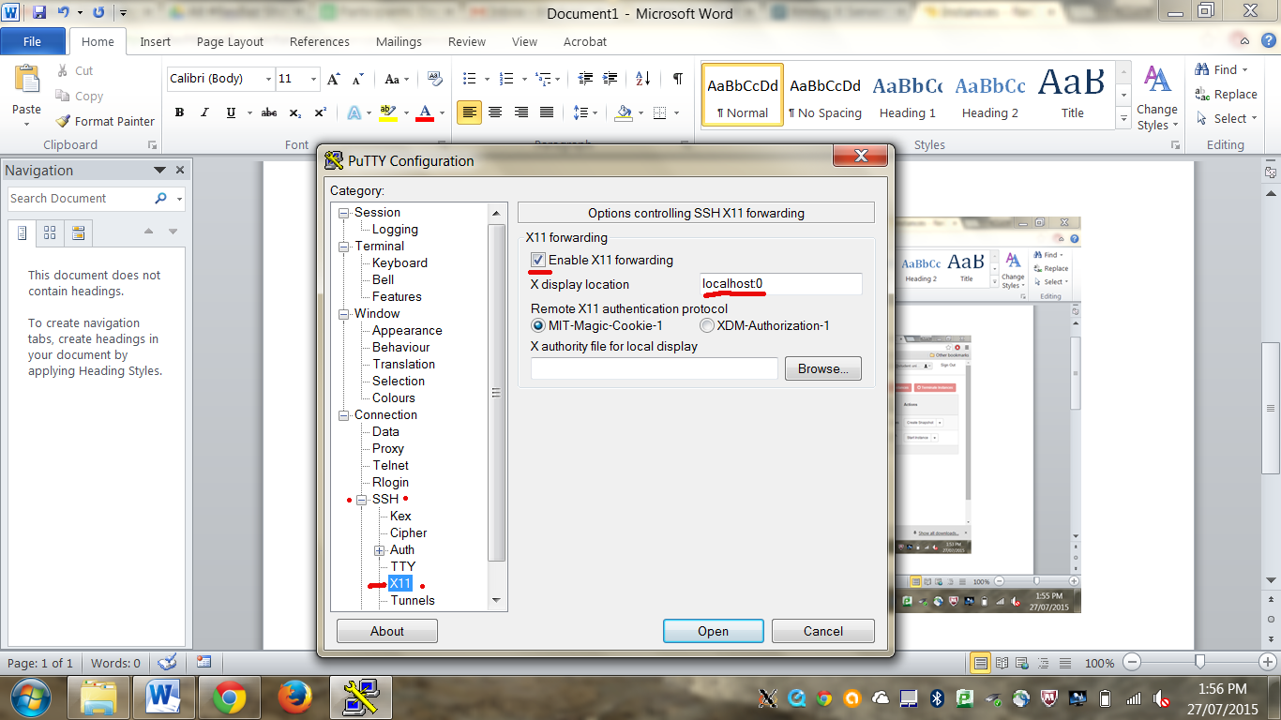Click Clear Formatting icon

(x=434, y=79)
